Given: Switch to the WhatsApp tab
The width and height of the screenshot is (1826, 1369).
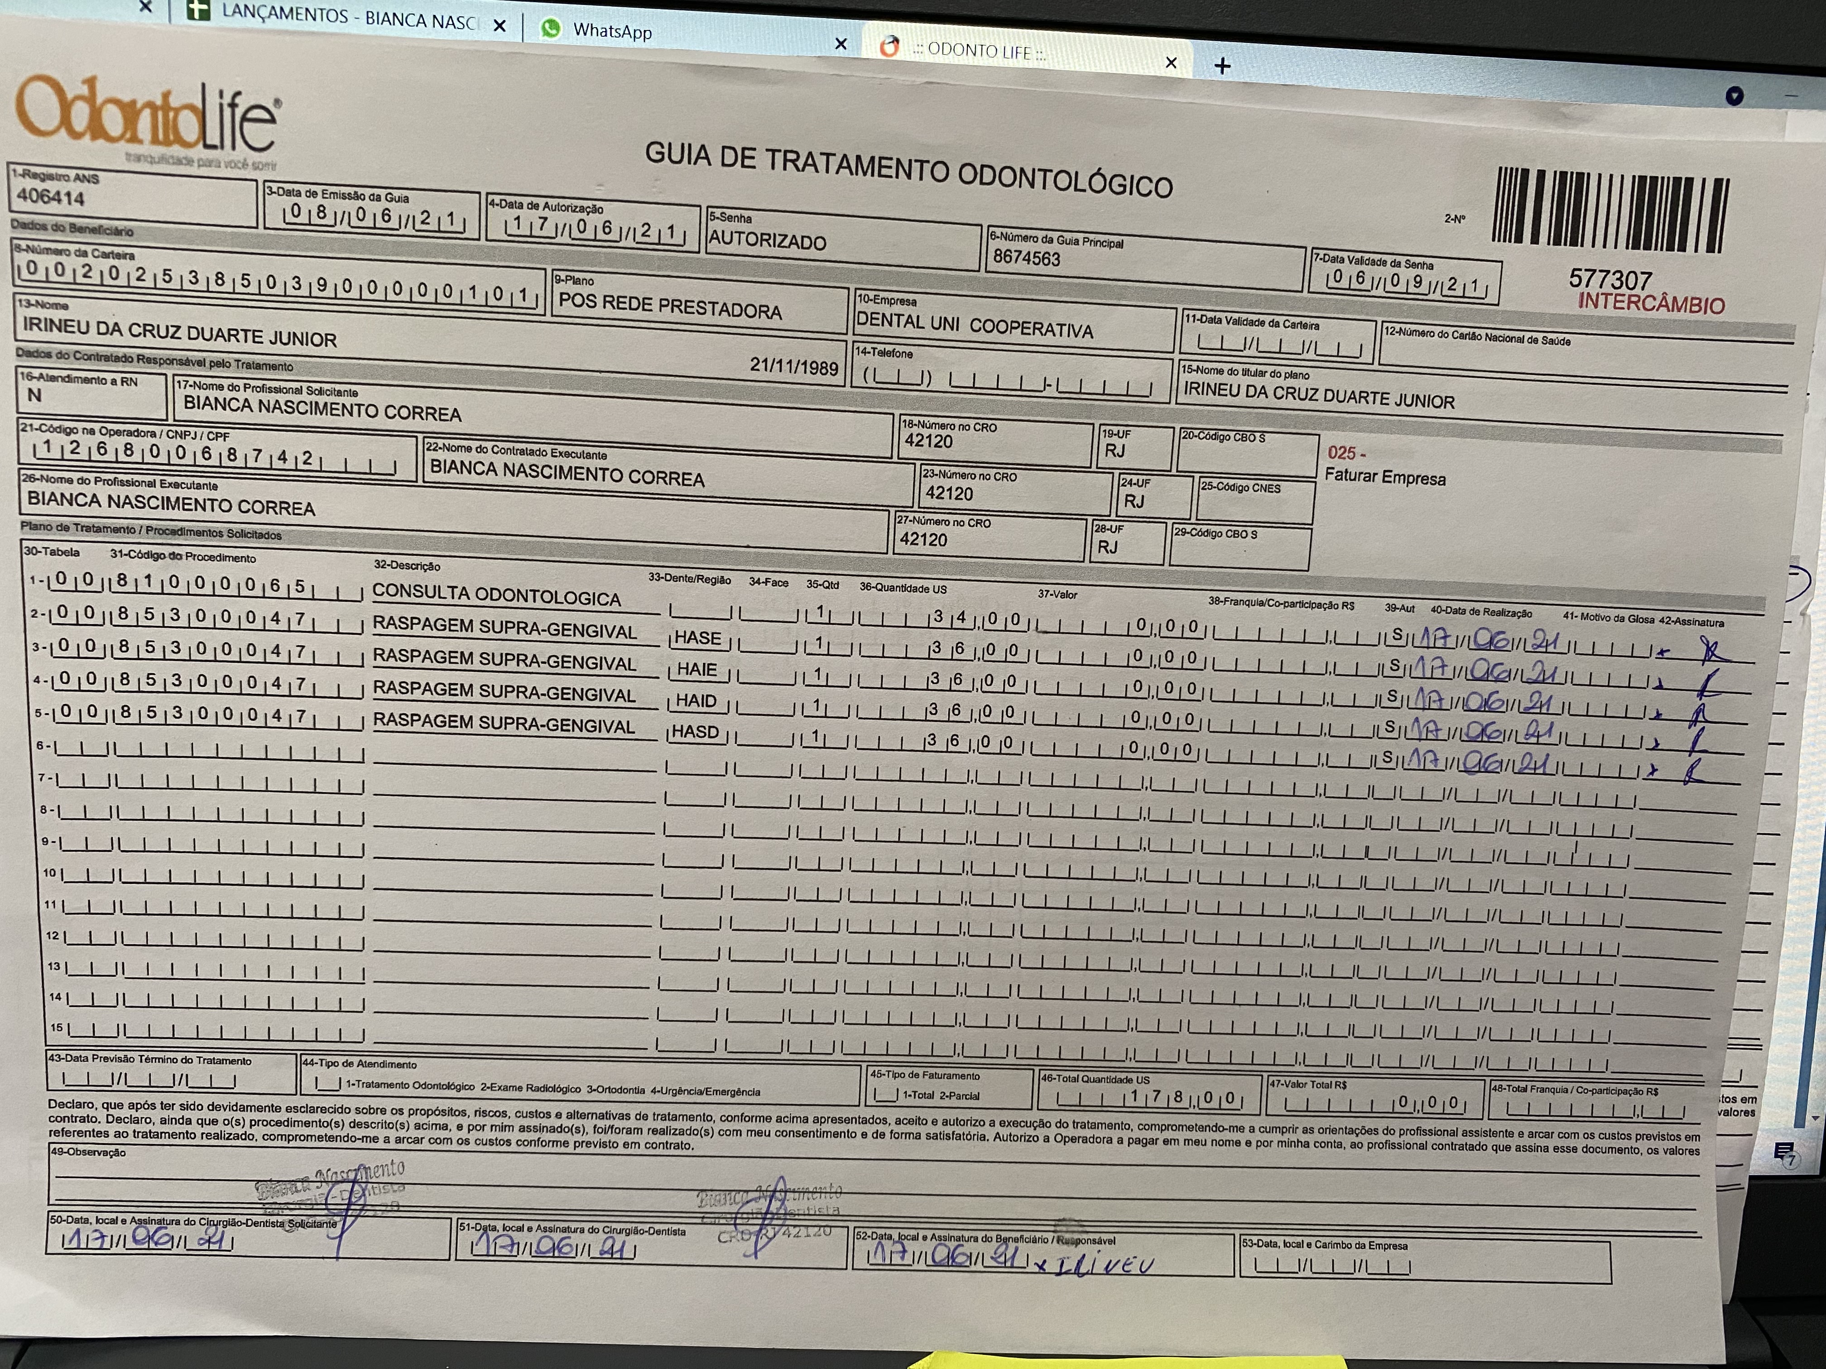Looking at the screenshot, I should (613, 32).
